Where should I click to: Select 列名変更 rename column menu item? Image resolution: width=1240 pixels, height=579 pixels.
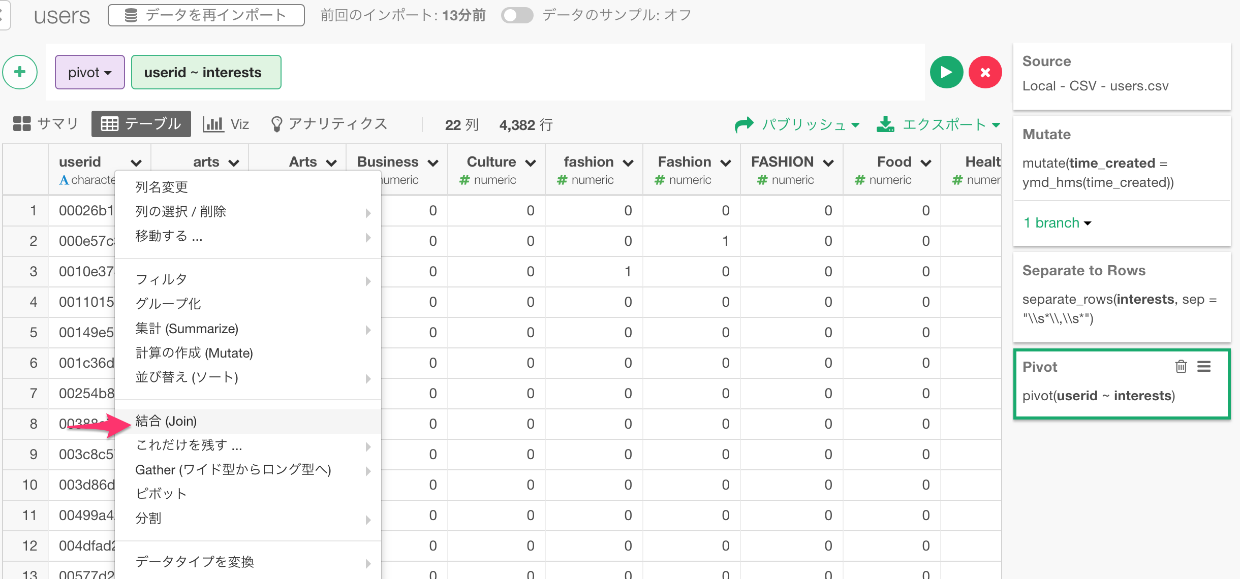click(248, 187)
